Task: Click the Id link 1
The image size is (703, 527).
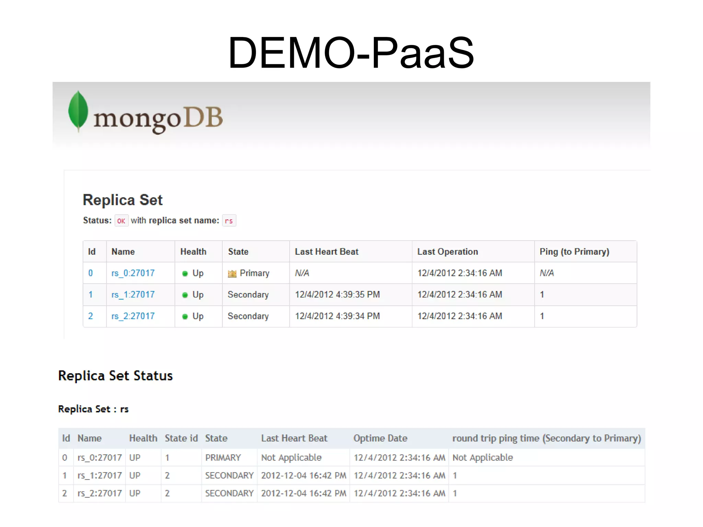Action: pyautogui.click(x=91, y=295)
